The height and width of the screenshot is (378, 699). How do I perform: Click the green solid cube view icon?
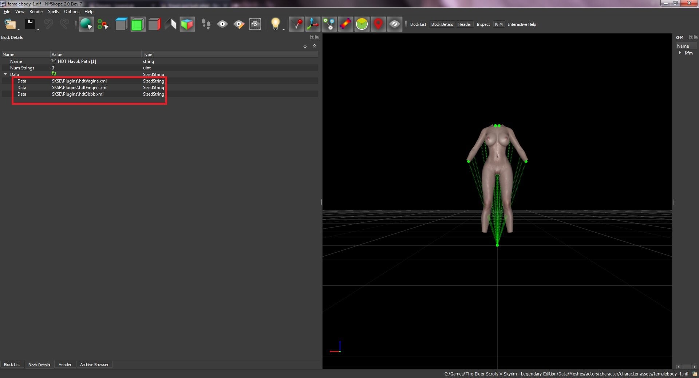(138, 24)
